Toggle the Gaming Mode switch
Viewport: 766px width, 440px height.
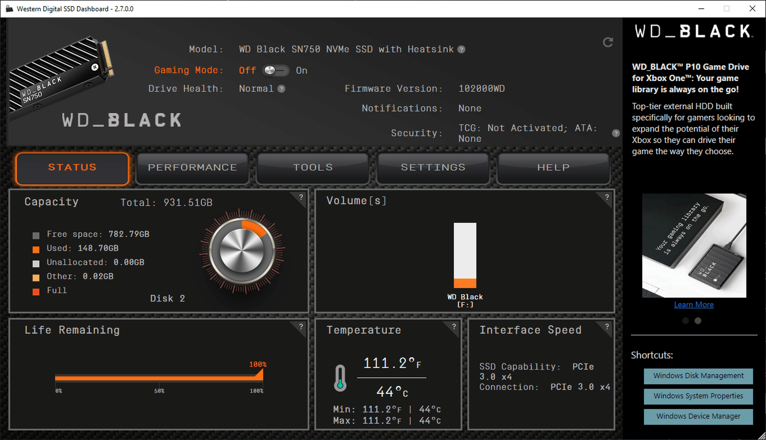coord(275,70)
